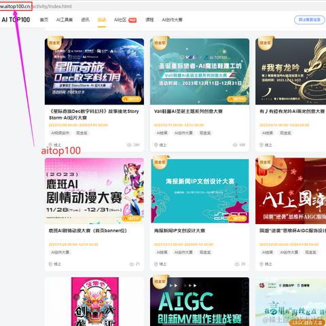Click gold prize badge on 星际奇旅 banner
Viewport: 326px width, 326px height.
pyautogui.click(x=54, y=43)
